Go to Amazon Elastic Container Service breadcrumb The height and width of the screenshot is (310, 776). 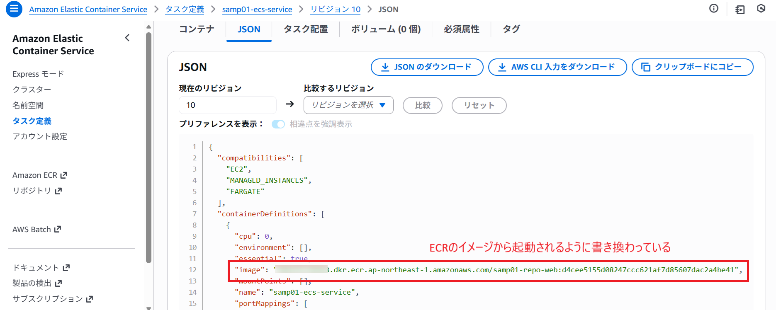click(x=88, y=9)
